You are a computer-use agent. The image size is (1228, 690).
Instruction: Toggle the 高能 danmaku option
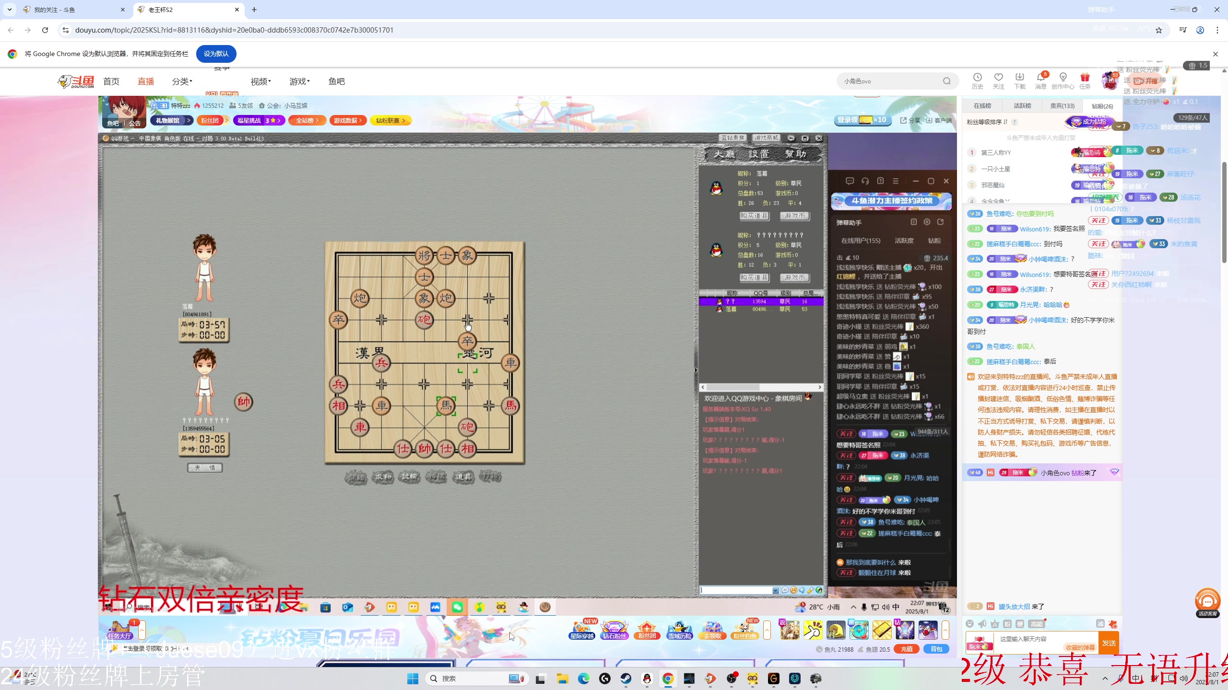coord(1036,623)
